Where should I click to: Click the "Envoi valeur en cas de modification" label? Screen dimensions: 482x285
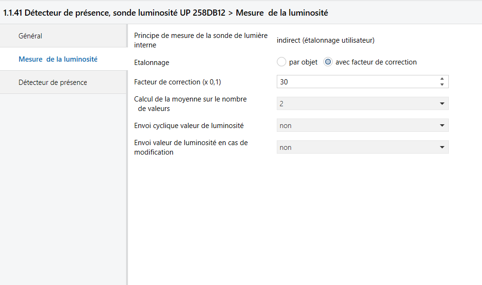click(x=191, y=147)
